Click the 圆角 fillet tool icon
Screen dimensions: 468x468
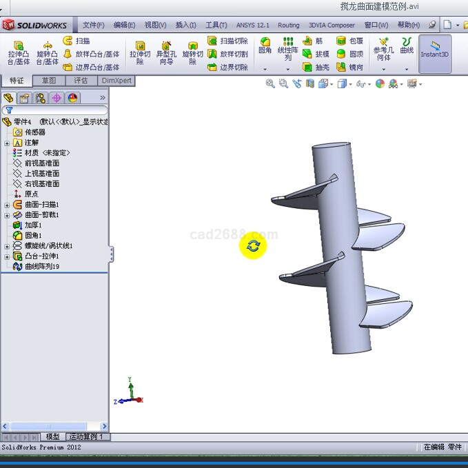(265, 46)
